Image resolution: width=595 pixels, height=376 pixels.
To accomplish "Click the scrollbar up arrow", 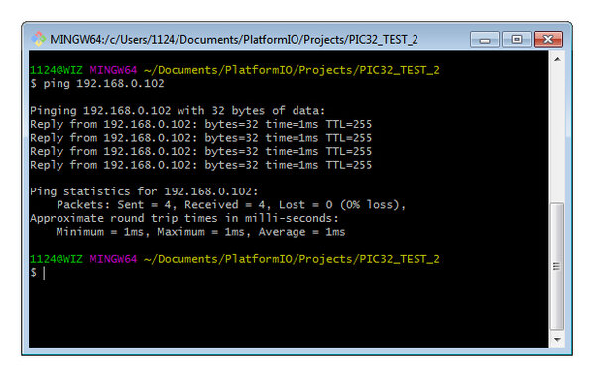I will click(x=557, y=59).
